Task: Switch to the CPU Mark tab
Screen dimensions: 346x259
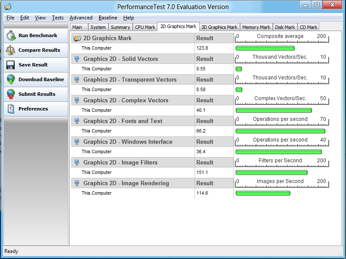Action: click(145, 27)
